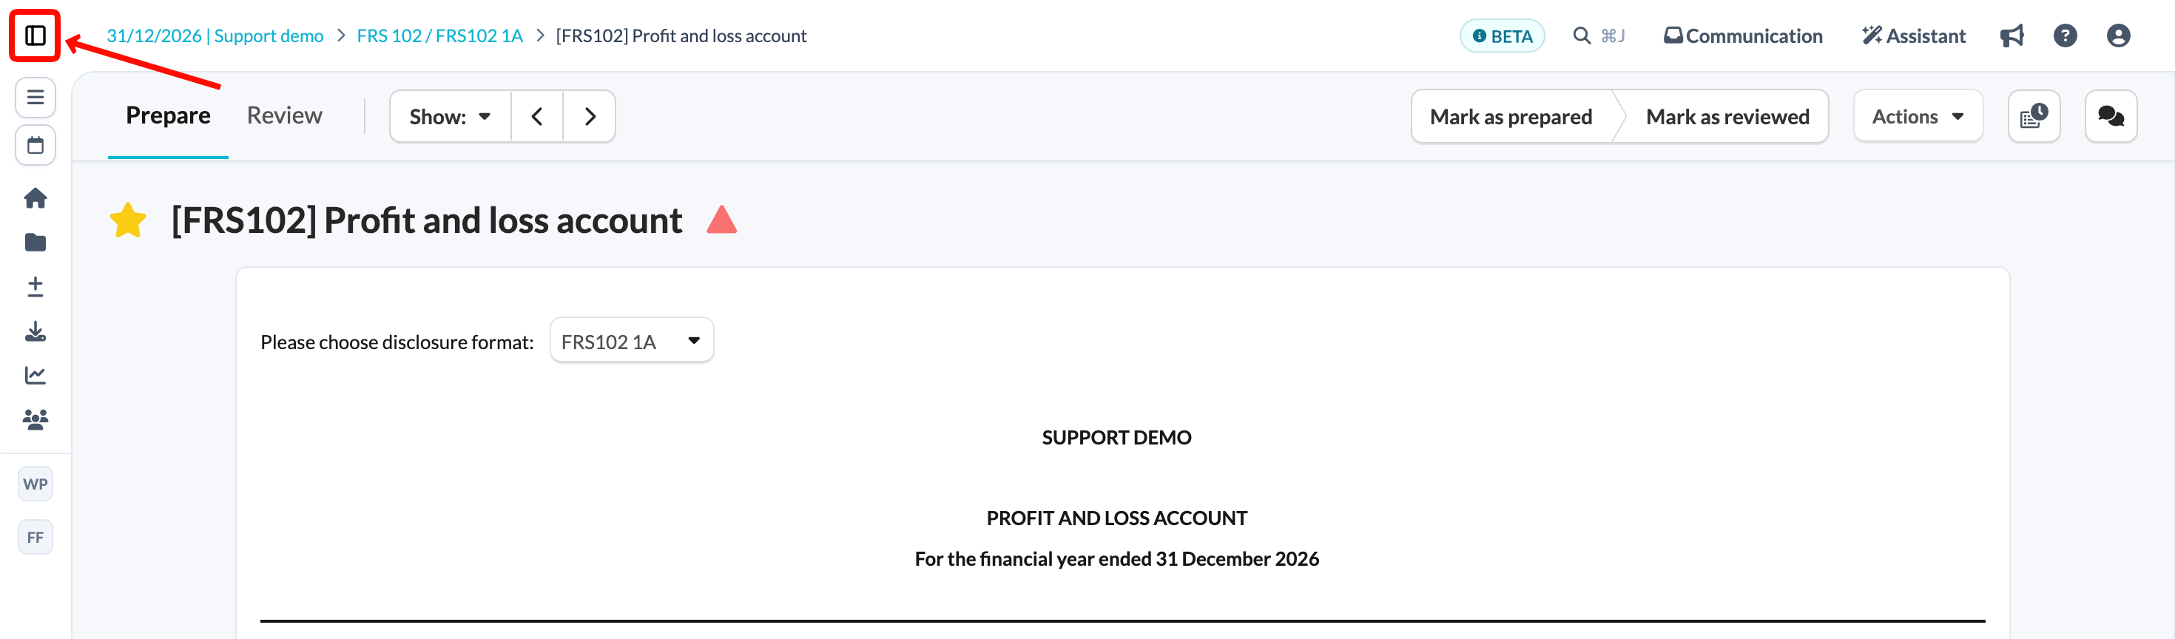Open the folder icon in sidebar
The image size is (2175, 639).
tap(36, 243)
